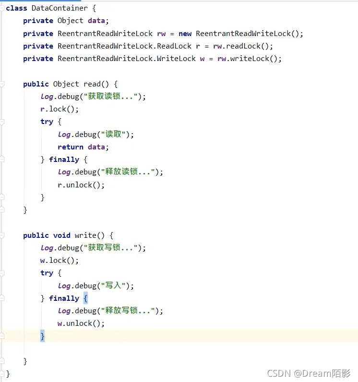
Task: Click the "释放读锁..." debug string
Action: (x=128, y=172)
